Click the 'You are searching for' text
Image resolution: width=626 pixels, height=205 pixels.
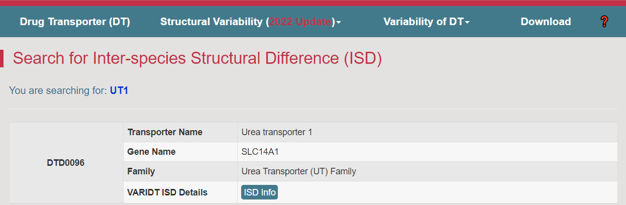click(x=58, y=90)
